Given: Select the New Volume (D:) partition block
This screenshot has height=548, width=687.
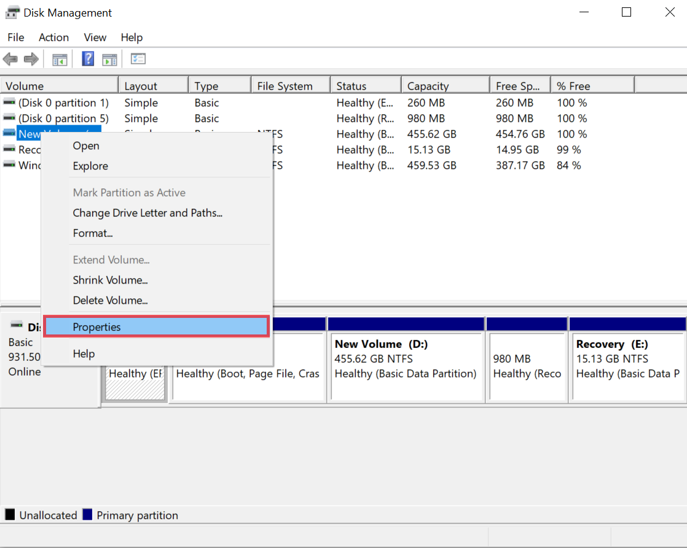Looking at the screenshot, I should (x=406, y=359).
